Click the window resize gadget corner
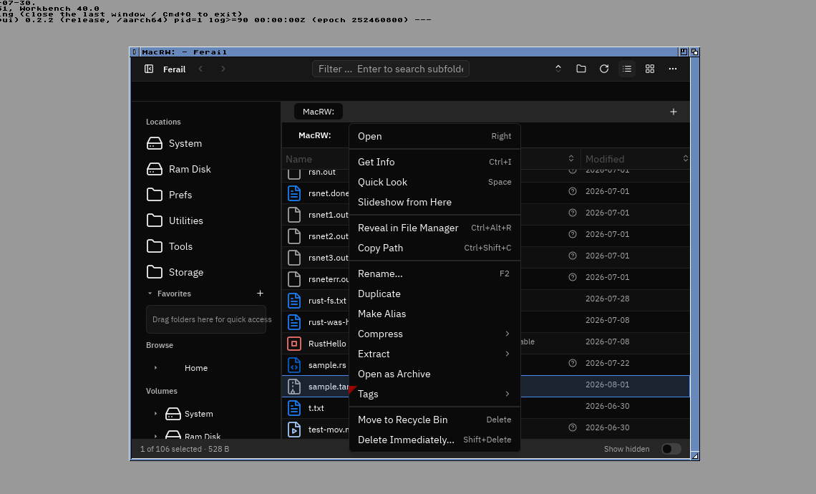This screenshot has height=494, width=816. [695, 456]
